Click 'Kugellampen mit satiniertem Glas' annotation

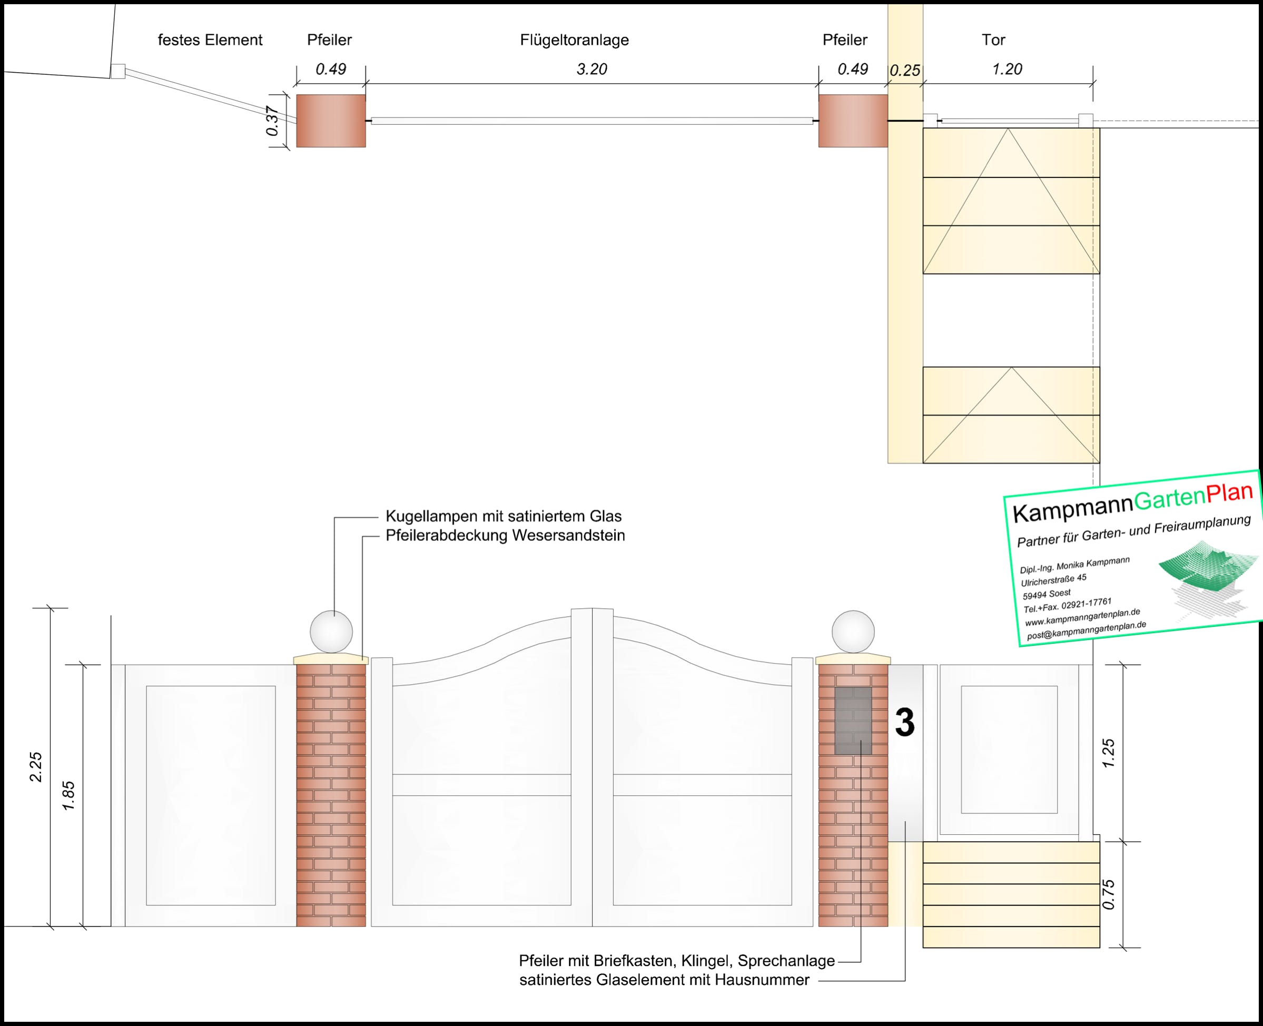point(504,516)
